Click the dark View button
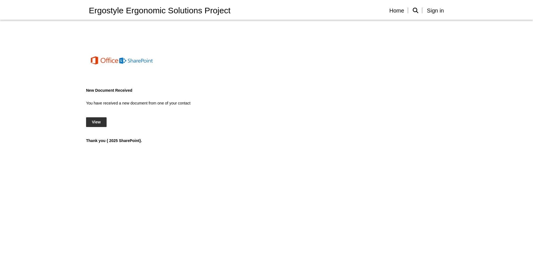The image size is (533, 276). click(x=96, y=122)
